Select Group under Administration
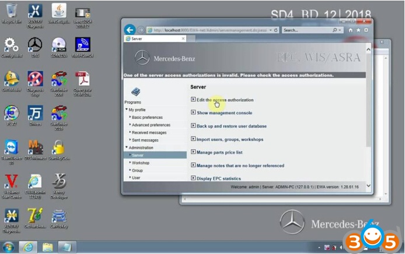Screen dimensions: 405x254 pyautogui.click(x=137, y=171)
